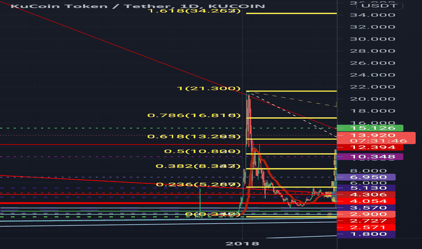422x249 pixels.
Task: Select the 0.236 Fibonacci level label
Action: click(198, 185)
